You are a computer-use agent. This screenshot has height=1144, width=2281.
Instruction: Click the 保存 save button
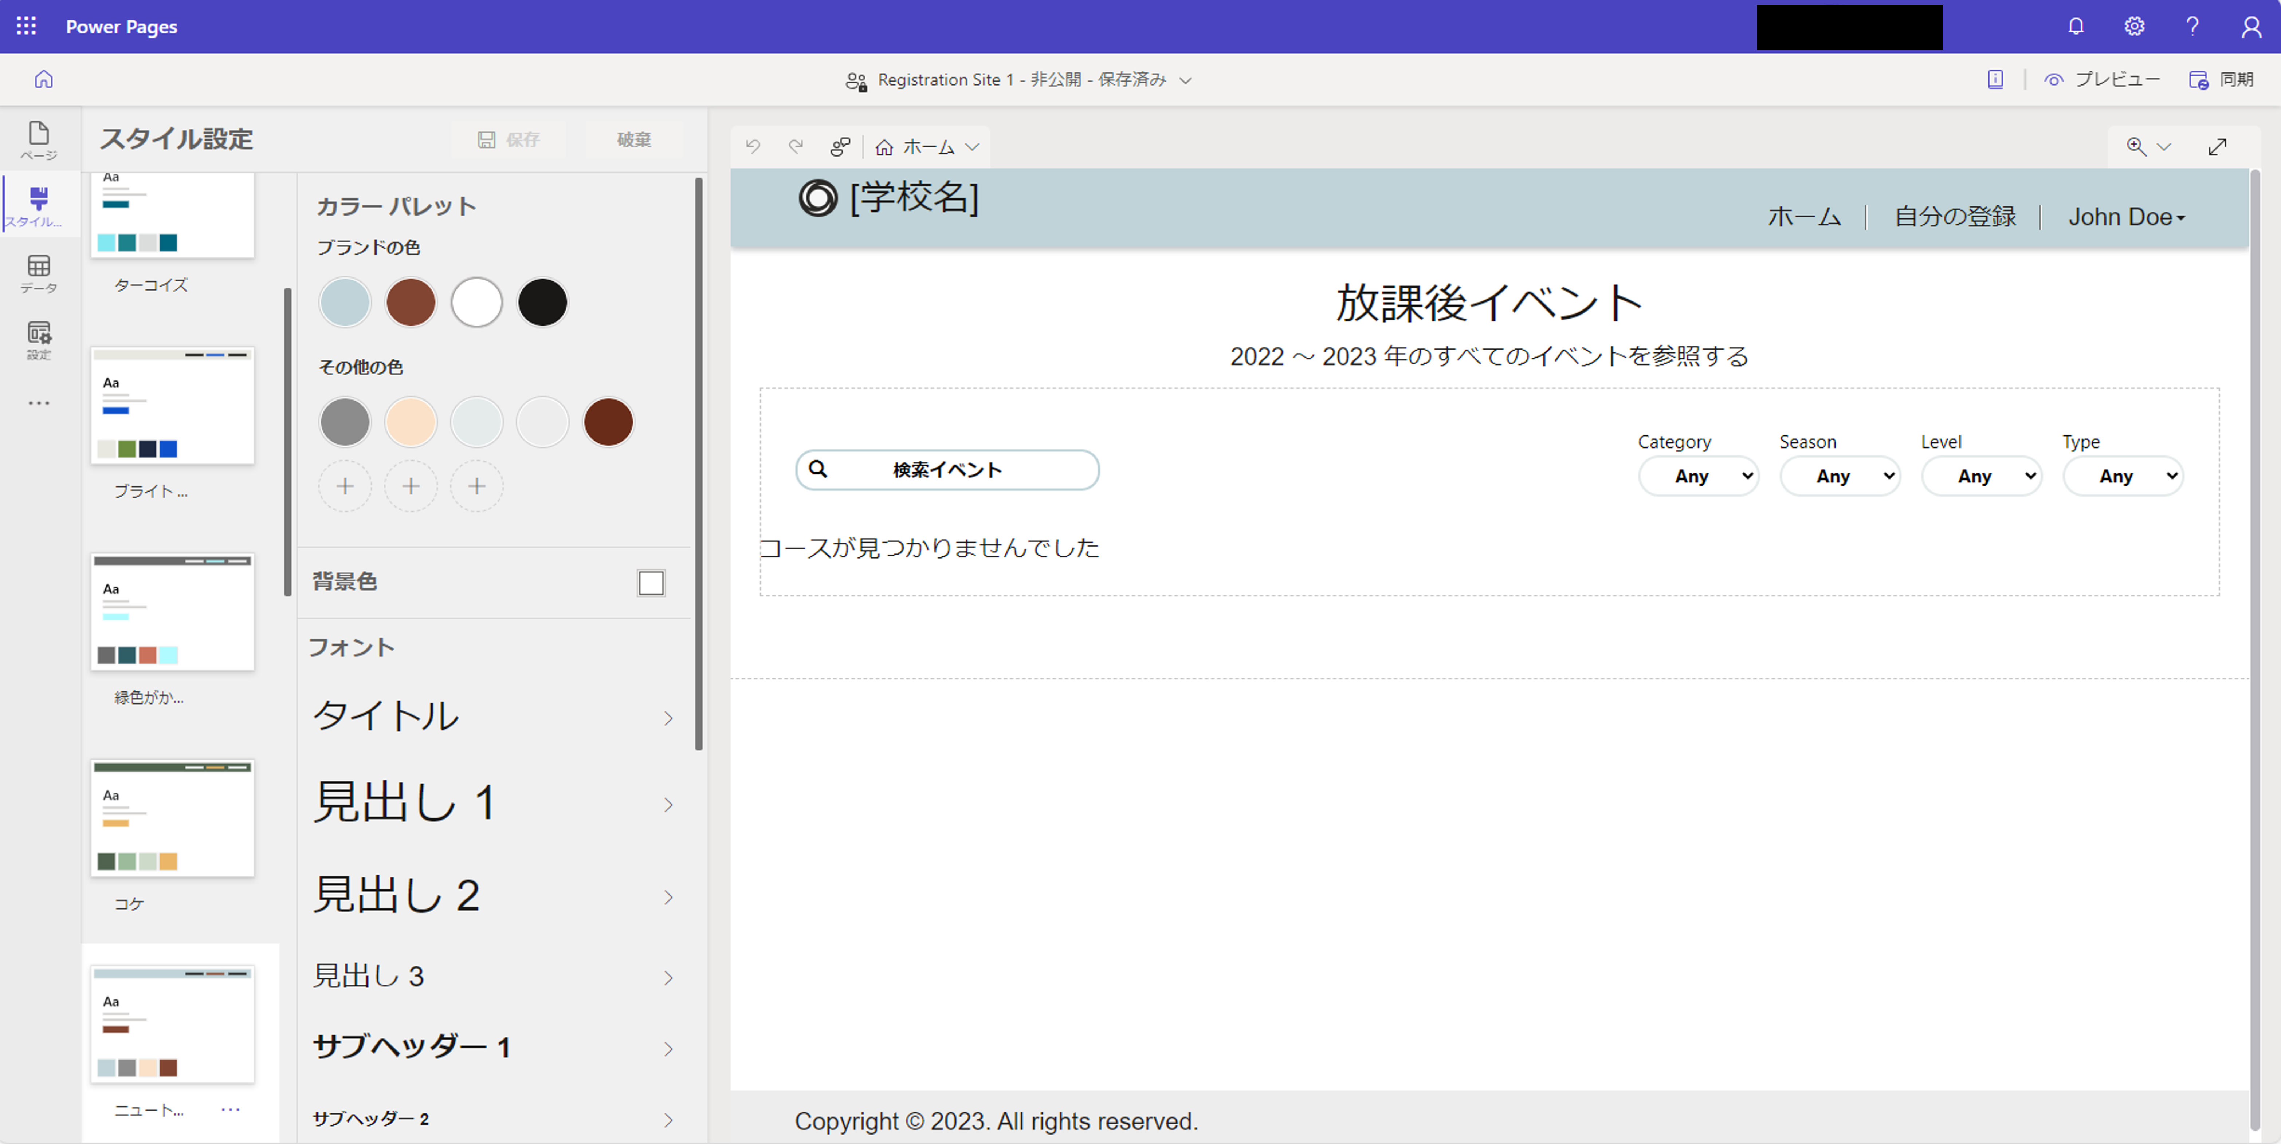[509, 140]
